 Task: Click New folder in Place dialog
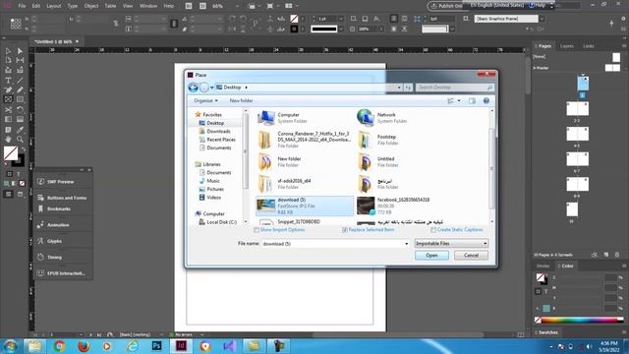(241, 100)
